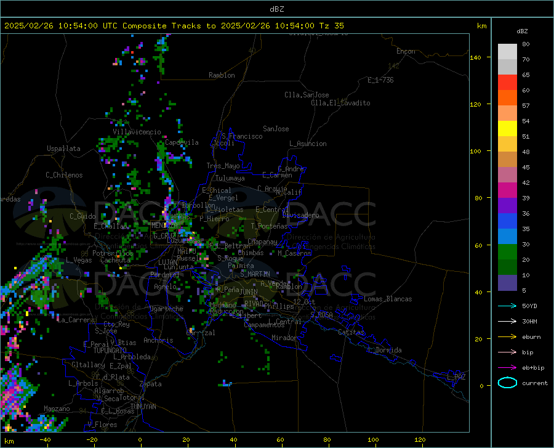This screenshot has height=448, width=554.
Task: Click the Divisadero place label
Action: pyautogui.click(x=300, y=215)
